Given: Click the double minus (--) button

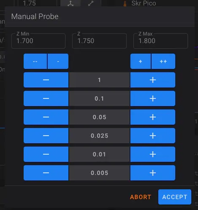Looking at the screenshot, I should click(x=35, y=61).
